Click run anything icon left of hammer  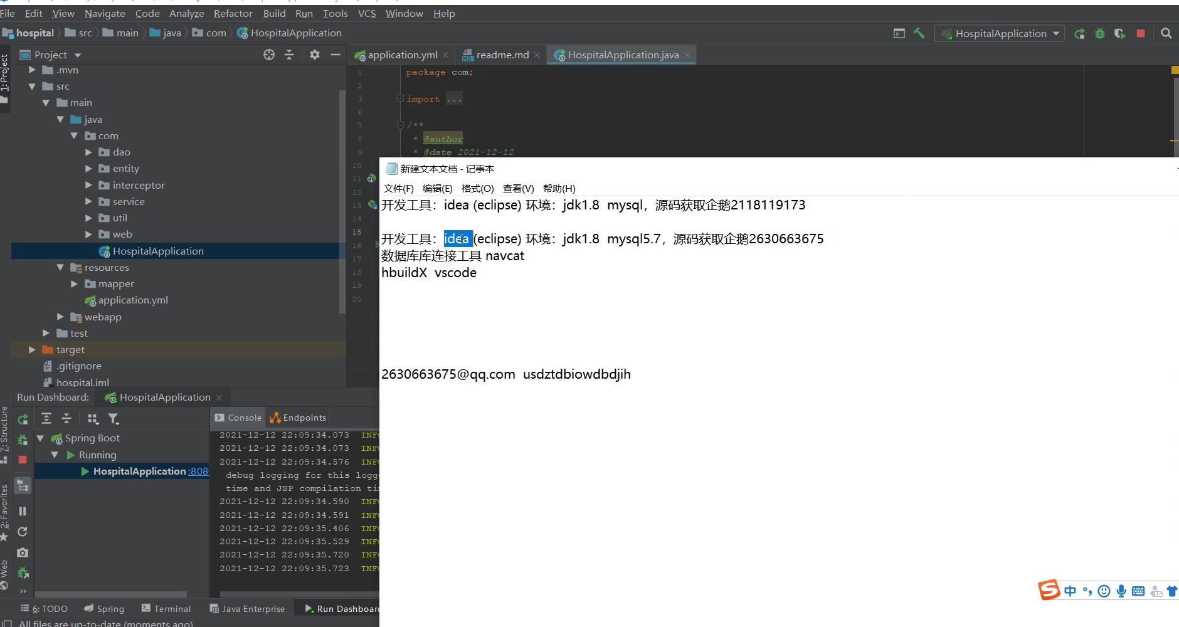click(x=899, y=33)
